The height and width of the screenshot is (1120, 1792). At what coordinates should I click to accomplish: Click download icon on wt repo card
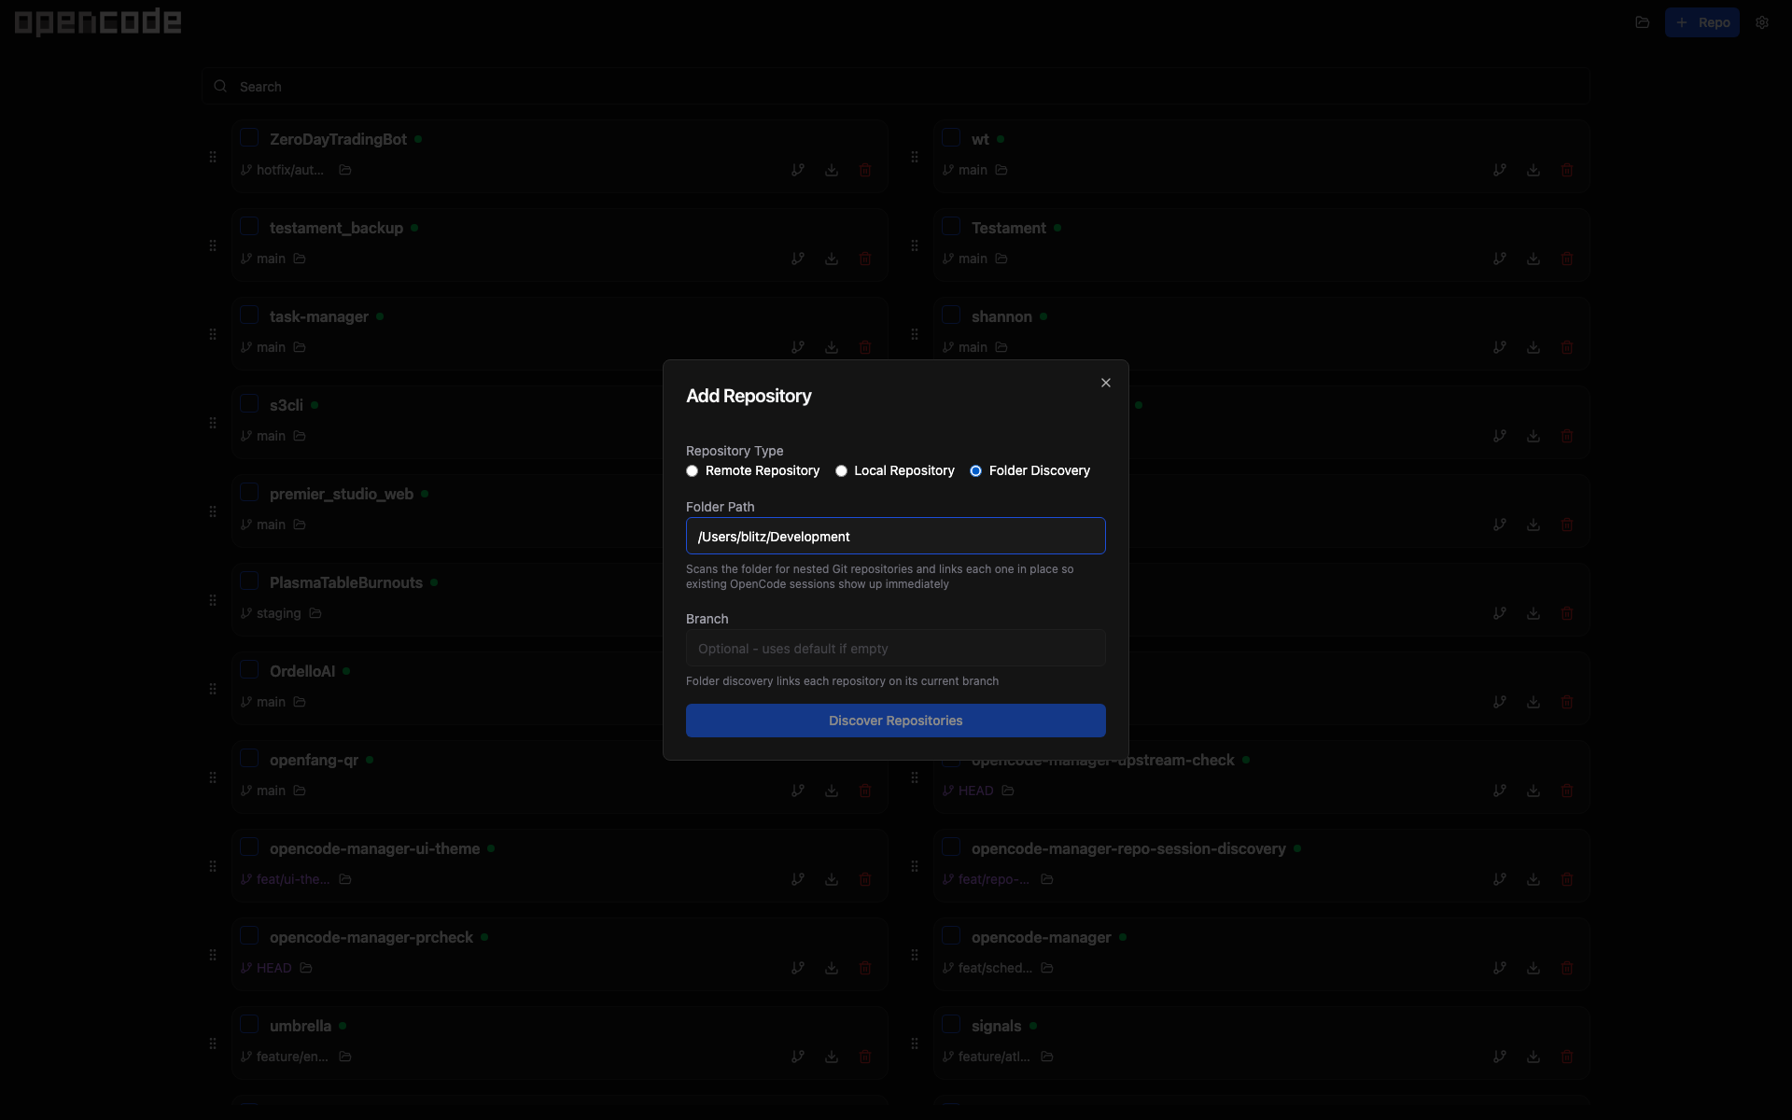1533,170
